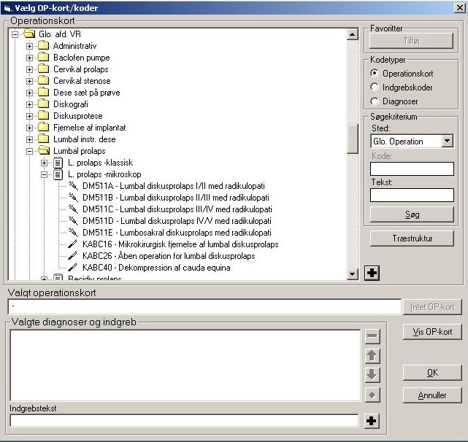
Task: Select the Diagnoser radio button
Action: tap(375, 101)
